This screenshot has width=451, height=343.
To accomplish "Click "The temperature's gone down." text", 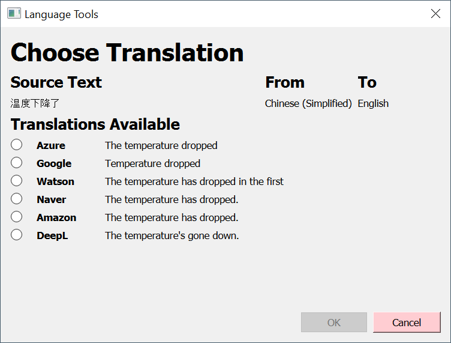I will 172,235.
